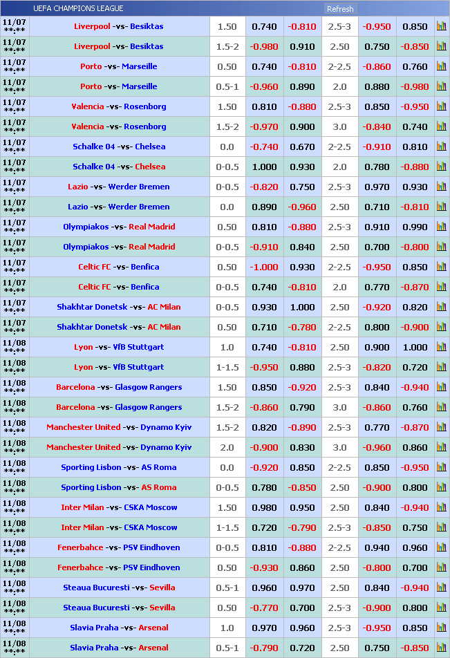
Task: Open chart icon for Porto-Marseille 0.5-1 handicap row
Action: [441, 87]
